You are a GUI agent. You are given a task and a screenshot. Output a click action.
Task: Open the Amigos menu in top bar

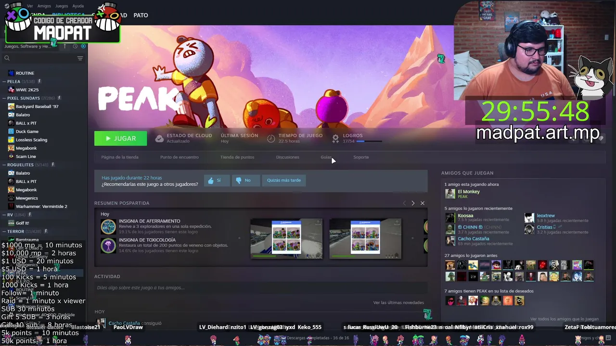tap(44, 6)
